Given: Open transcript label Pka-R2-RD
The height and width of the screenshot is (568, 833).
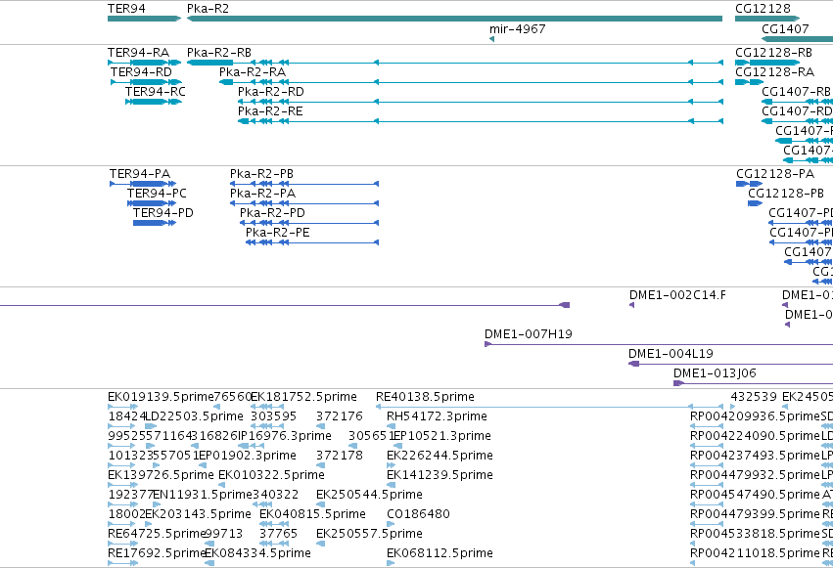Looking at the screenshot, I should click(x=271, y=92).
